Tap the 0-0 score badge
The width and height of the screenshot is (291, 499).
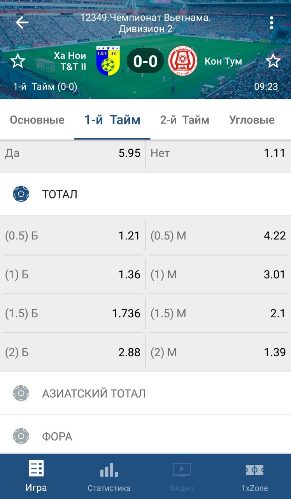[145, 61]
